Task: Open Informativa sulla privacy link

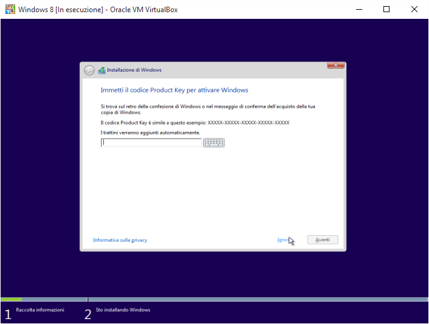Action: 120,240
